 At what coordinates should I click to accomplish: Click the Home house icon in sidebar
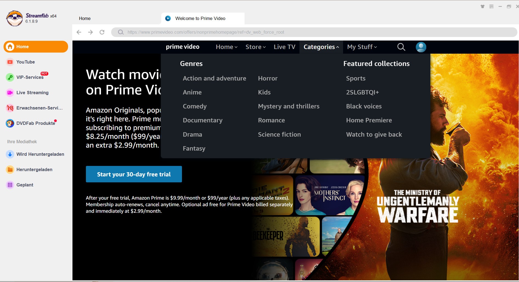[x=10, y=47]
